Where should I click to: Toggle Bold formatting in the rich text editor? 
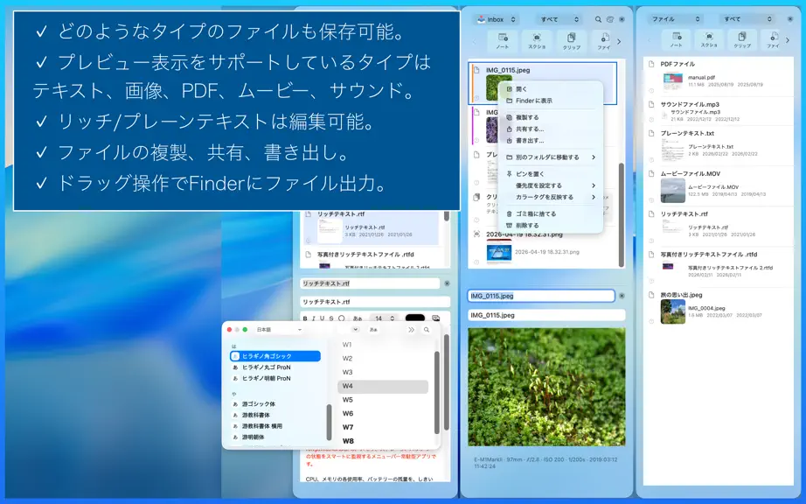305,318
